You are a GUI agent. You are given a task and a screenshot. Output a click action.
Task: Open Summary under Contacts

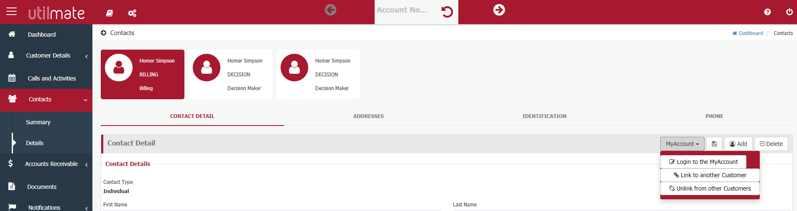[x=38, y=122]
